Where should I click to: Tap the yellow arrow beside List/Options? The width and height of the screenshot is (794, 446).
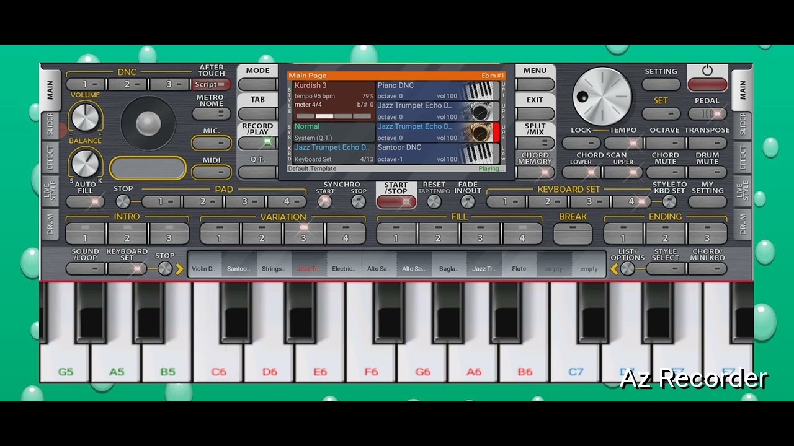615,269
